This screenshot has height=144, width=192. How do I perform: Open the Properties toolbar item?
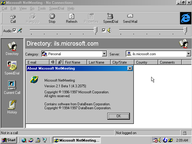(x=91, y=18)
